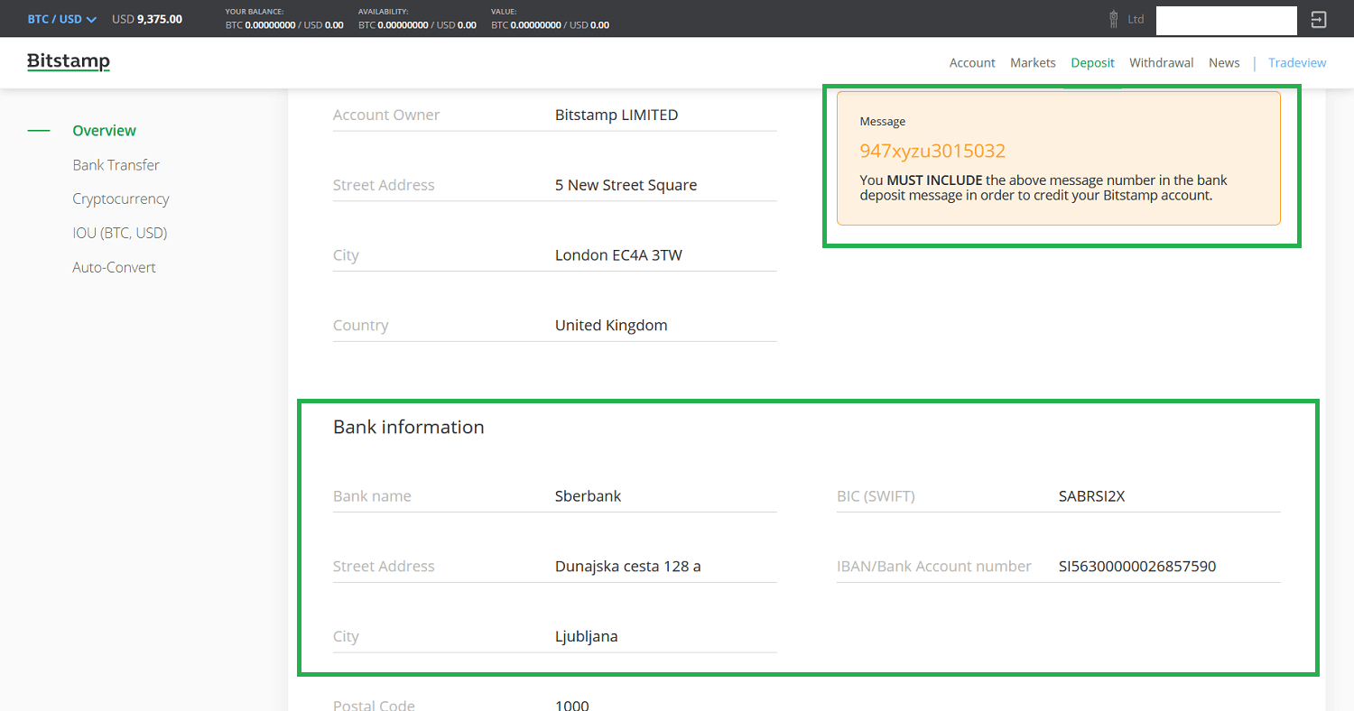Click the SABRSI2X SWIFT code
This screenshot has width=1354, height=711.
(x=1092, y=496)
